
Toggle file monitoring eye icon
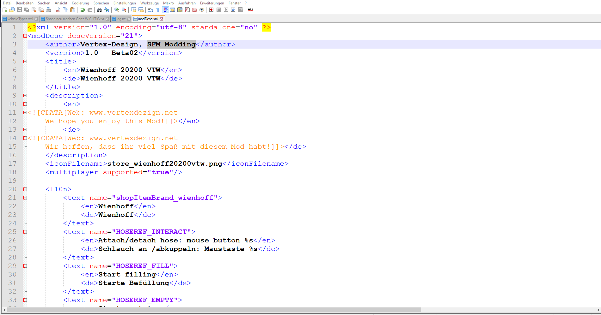[x=202, y=10]
